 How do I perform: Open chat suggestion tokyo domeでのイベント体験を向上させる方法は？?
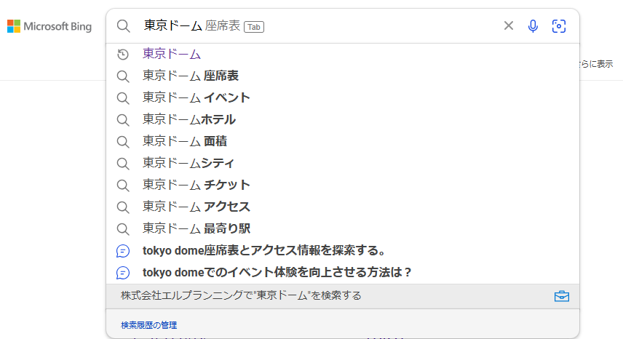[343, 272]
